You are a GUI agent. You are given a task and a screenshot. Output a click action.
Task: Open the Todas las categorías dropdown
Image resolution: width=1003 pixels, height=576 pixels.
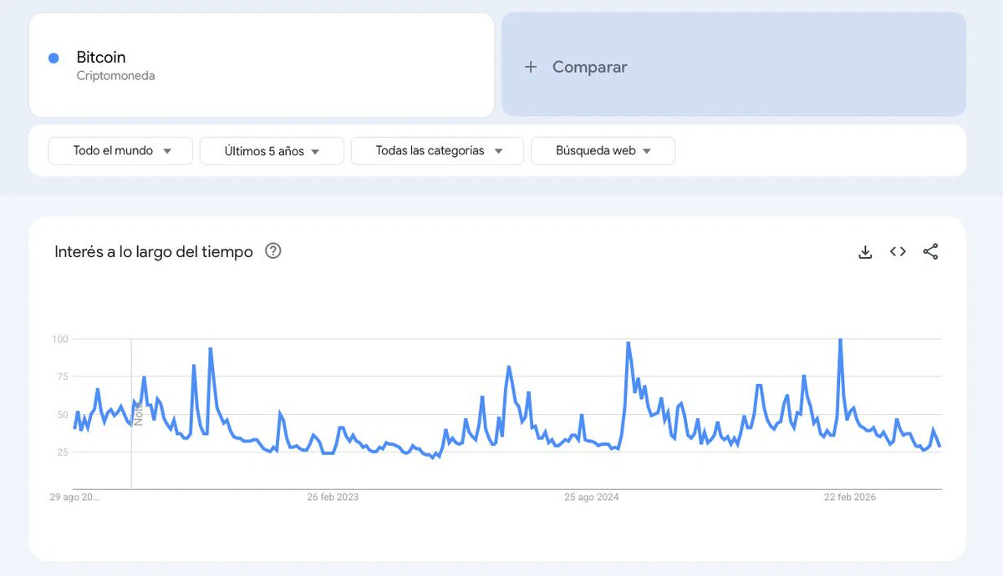(x=437, y=151)
